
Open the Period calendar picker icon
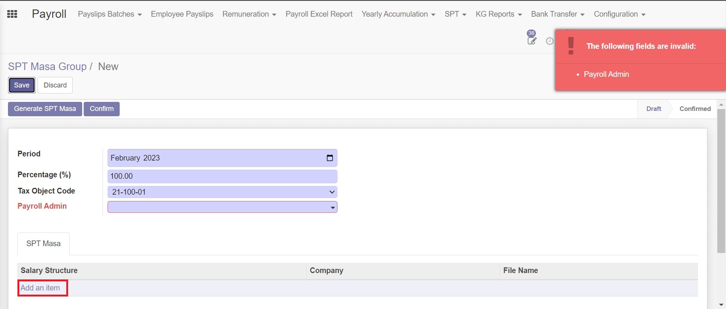pos(329,158)
